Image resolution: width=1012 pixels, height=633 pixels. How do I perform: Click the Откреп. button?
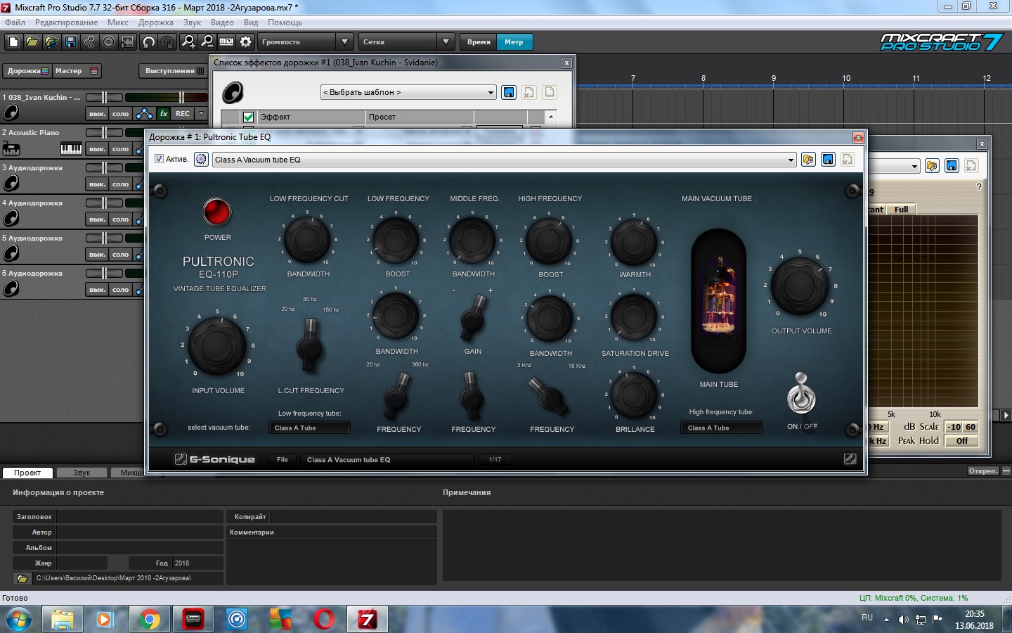[x=982, y=471]
